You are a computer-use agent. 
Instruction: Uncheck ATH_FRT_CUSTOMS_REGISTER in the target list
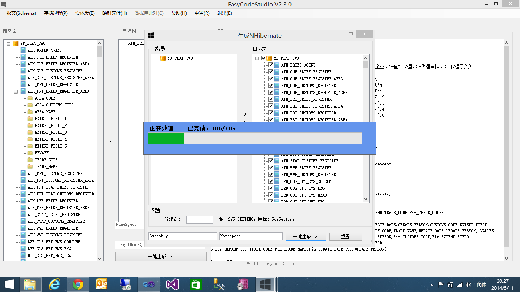[x=271, y=113]
